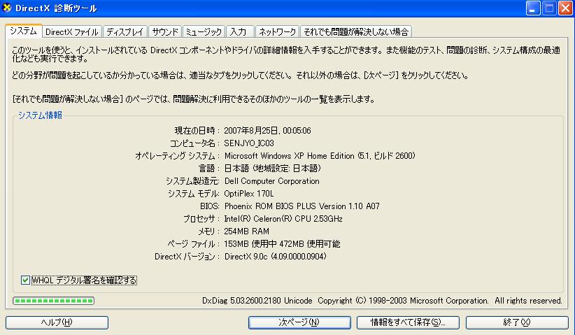This screenshot has width=575, height=335.
Task: Select the date value 2007年8月25日, 00:05:06
Action: pos(267,131)
